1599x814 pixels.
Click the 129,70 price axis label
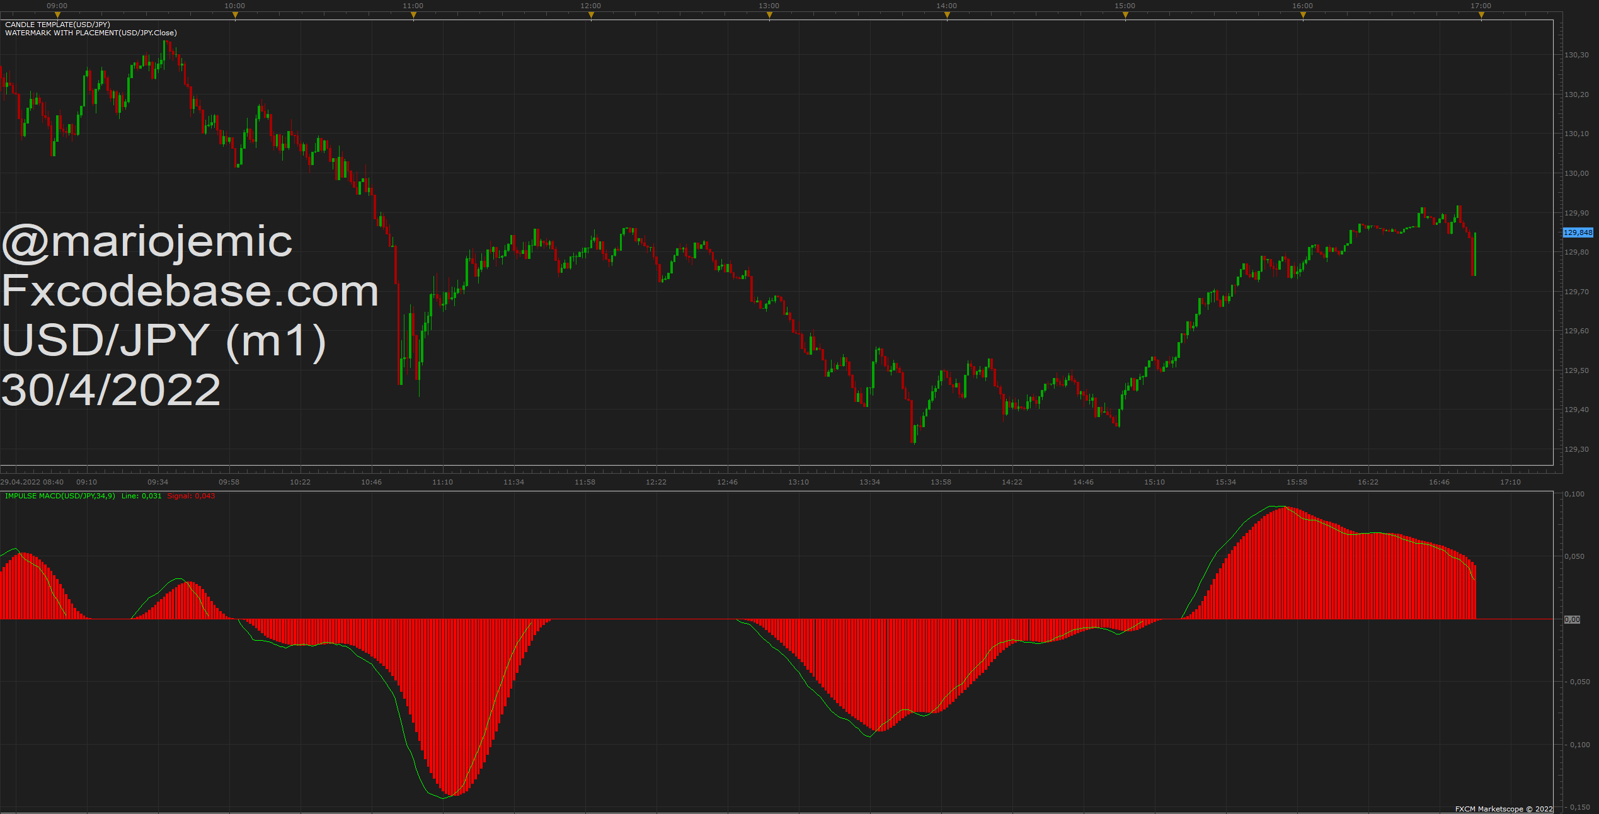click(x=1577, y=292)
